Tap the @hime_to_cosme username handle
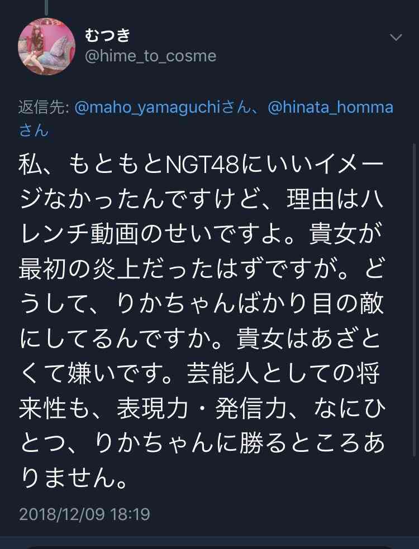Image resolution: width=419 pixels, height=549 pixels. 151,56
